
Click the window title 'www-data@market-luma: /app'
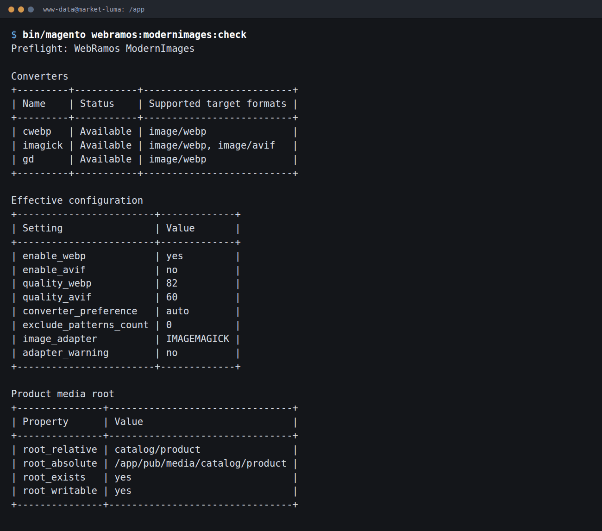tap(94, 9)
